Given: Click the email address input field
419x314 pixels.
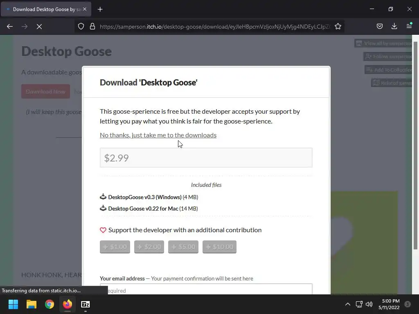Looking at the screenshot, I should point(206,289).
